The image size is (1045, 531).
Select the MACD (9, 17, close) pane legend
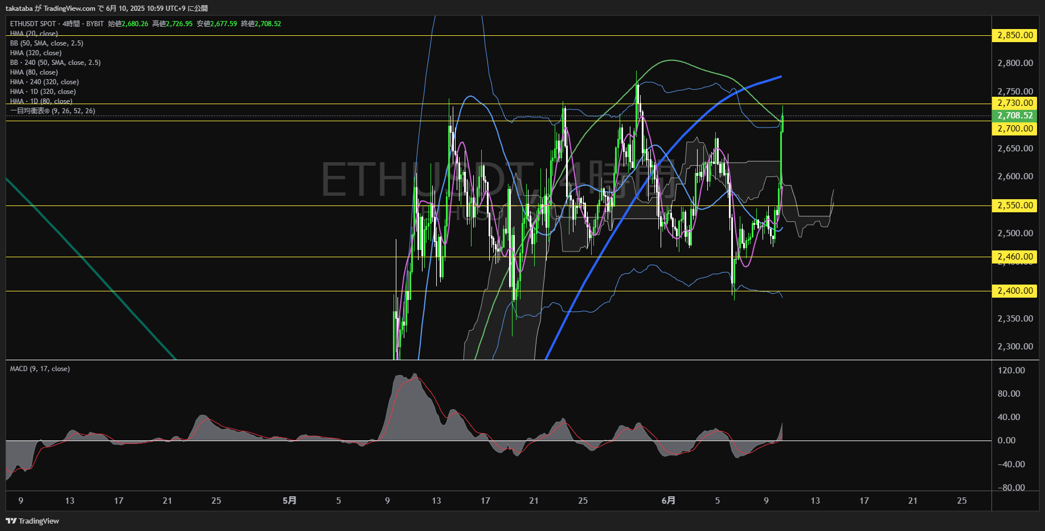[40, 369]
